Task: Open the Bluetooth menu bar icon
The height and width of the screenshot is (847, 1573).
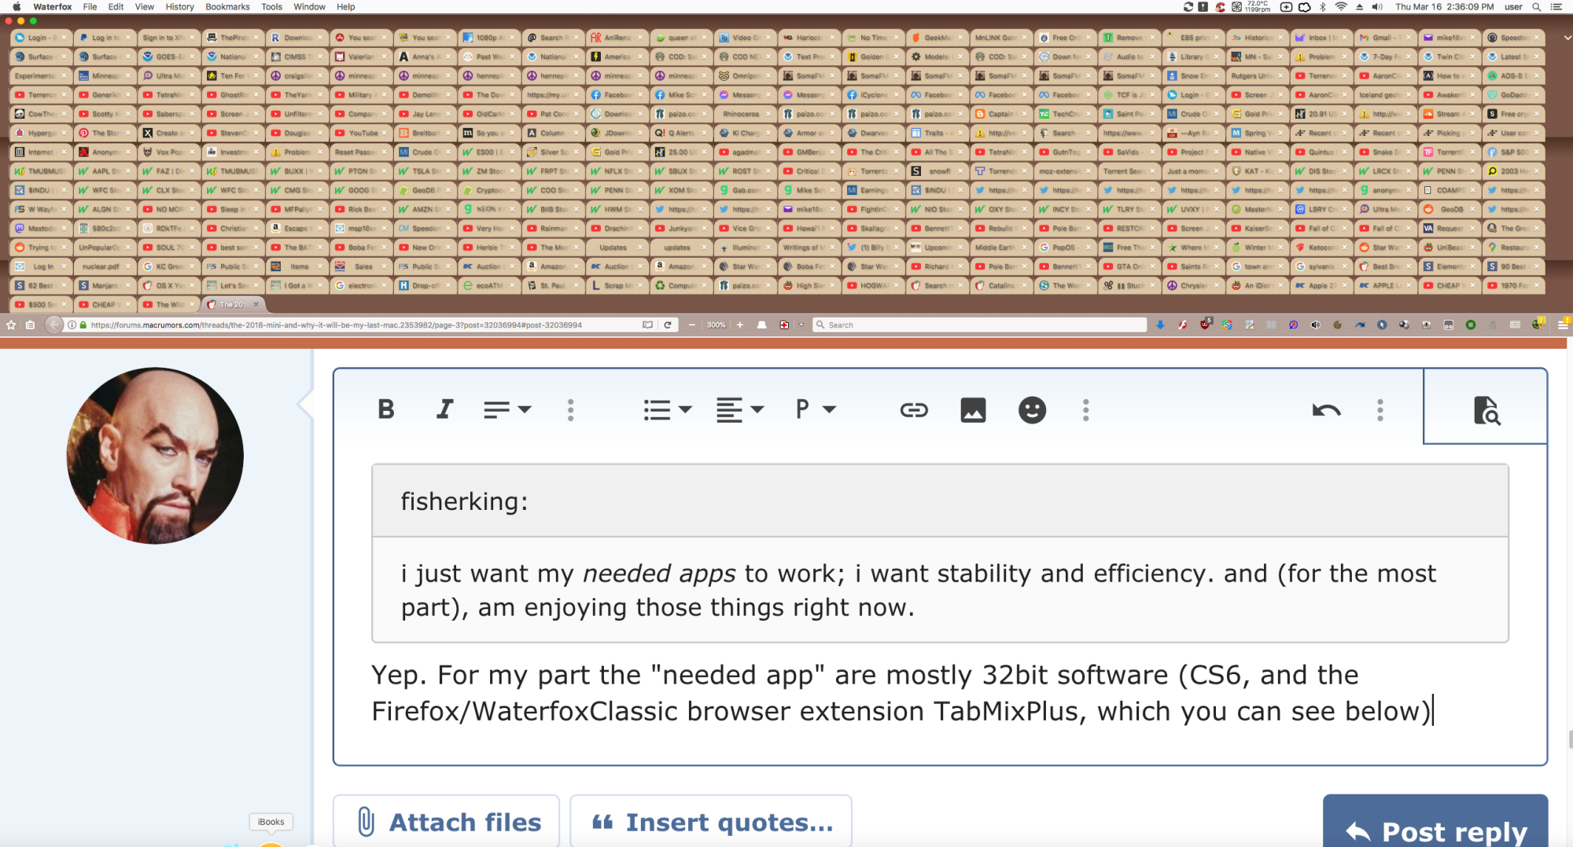Action: [1323, 6]
